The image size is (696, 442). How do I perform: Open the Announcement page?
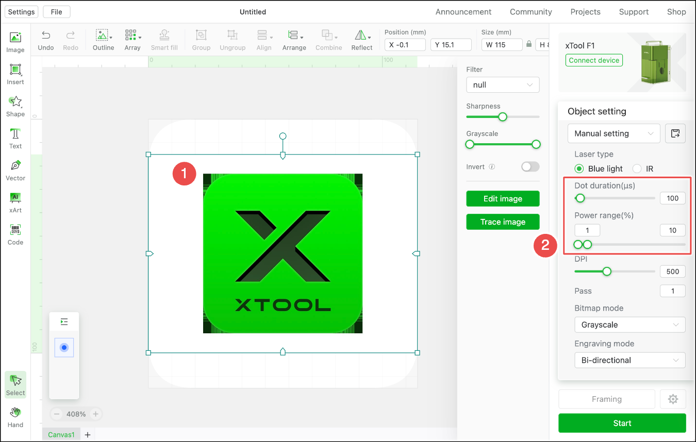(x=463, y=12)
